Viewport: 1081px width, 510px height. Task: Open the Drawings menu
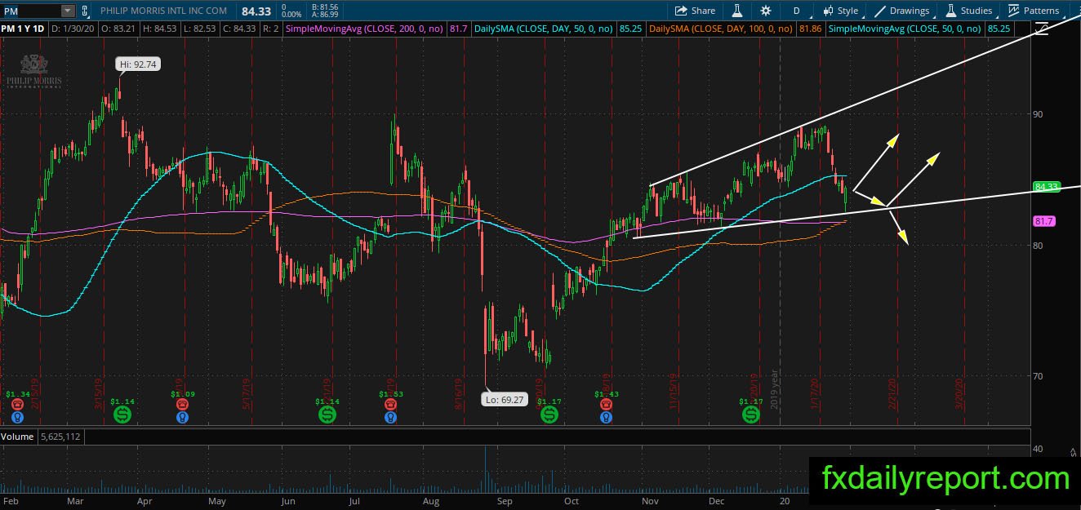coord(902,11)
